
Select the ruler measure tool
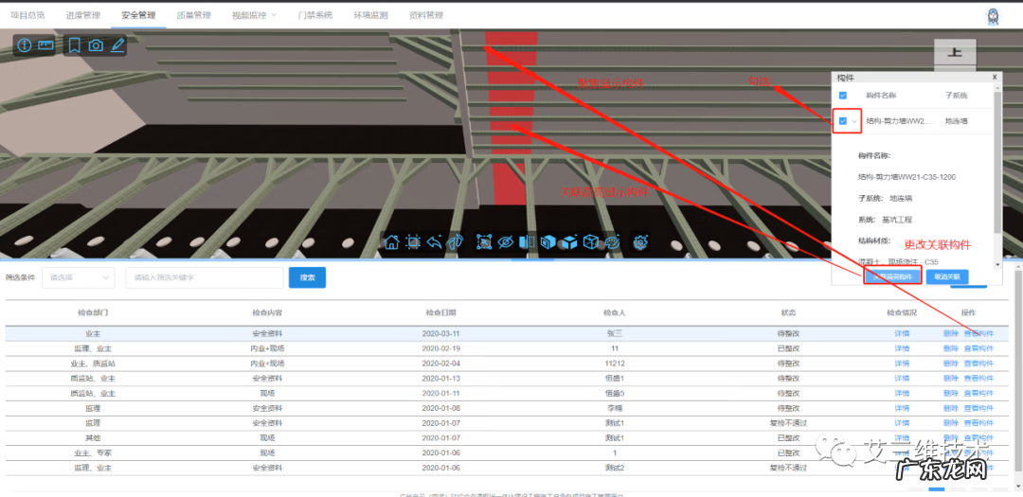(45, 45)
